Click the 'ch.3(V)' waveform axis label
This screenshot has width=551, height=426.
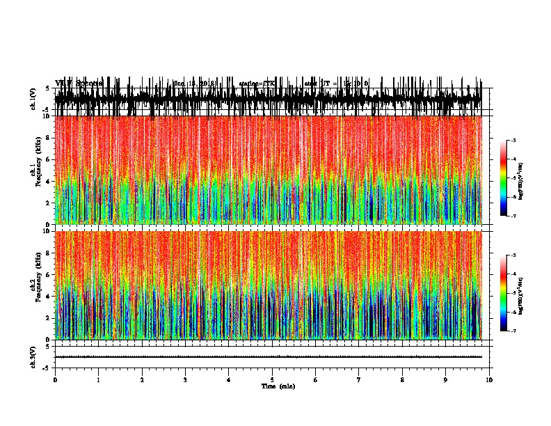click(33, 358)
